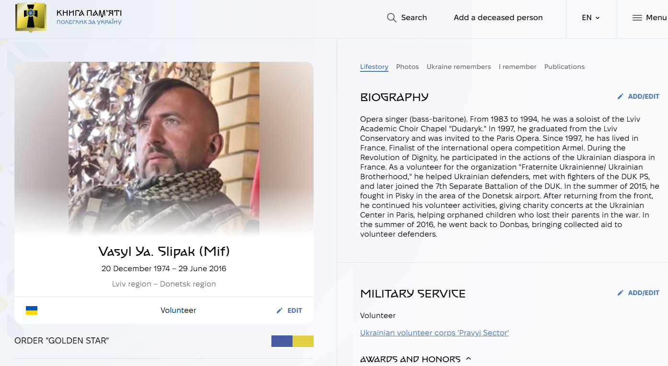Click the pencil icon next to EDIT on profile card
Screen dimensions: 668x366
coord(280,310)
